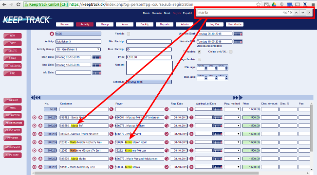Click print icon on Marianne Münzer customer row
317x175 pixels.
pos(40,150)
